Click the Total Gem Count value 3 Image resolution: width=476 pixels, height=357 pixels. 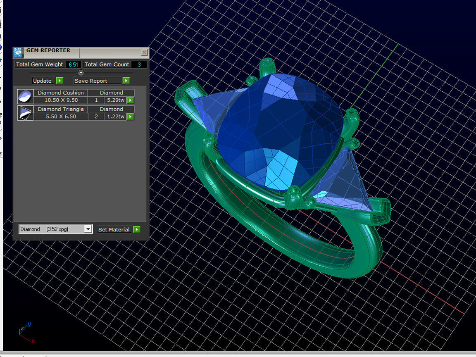click(x=139, y=64)
